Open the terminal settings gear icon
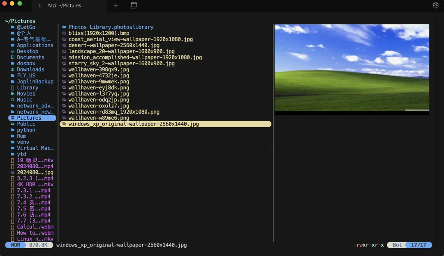The image size is (444, 256). coord(435,5)
